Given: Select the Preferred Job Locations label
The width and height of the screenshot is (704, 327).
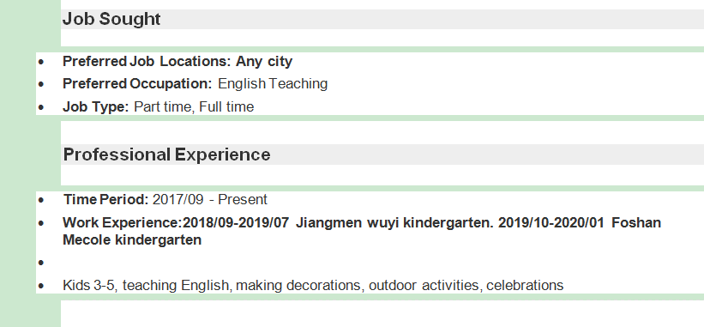Looking at the screenshot, I should (147, 62).
